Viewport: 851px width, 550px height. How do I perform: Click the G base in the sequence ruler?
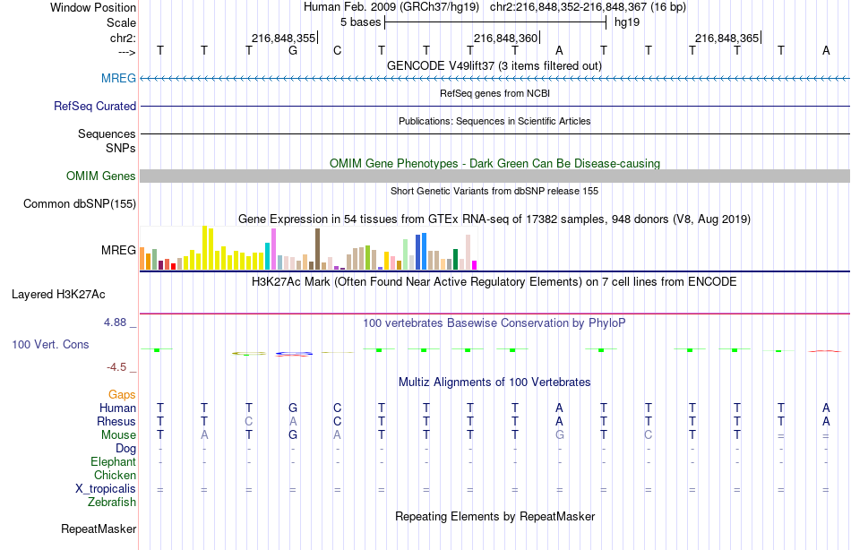pyautogui.click(x=293, y=50)
